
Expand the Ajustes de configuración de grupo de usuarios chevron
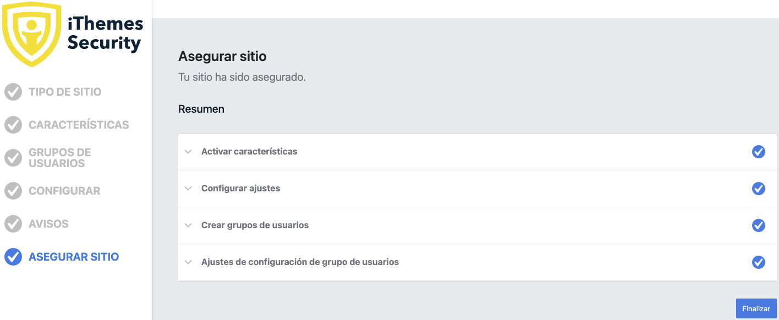(x=189, y=262)
